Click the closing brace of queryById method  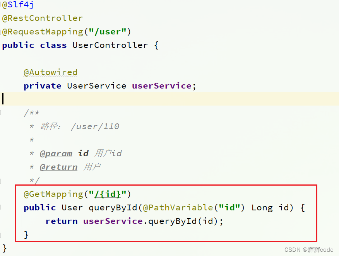click(x=26, y=235)
